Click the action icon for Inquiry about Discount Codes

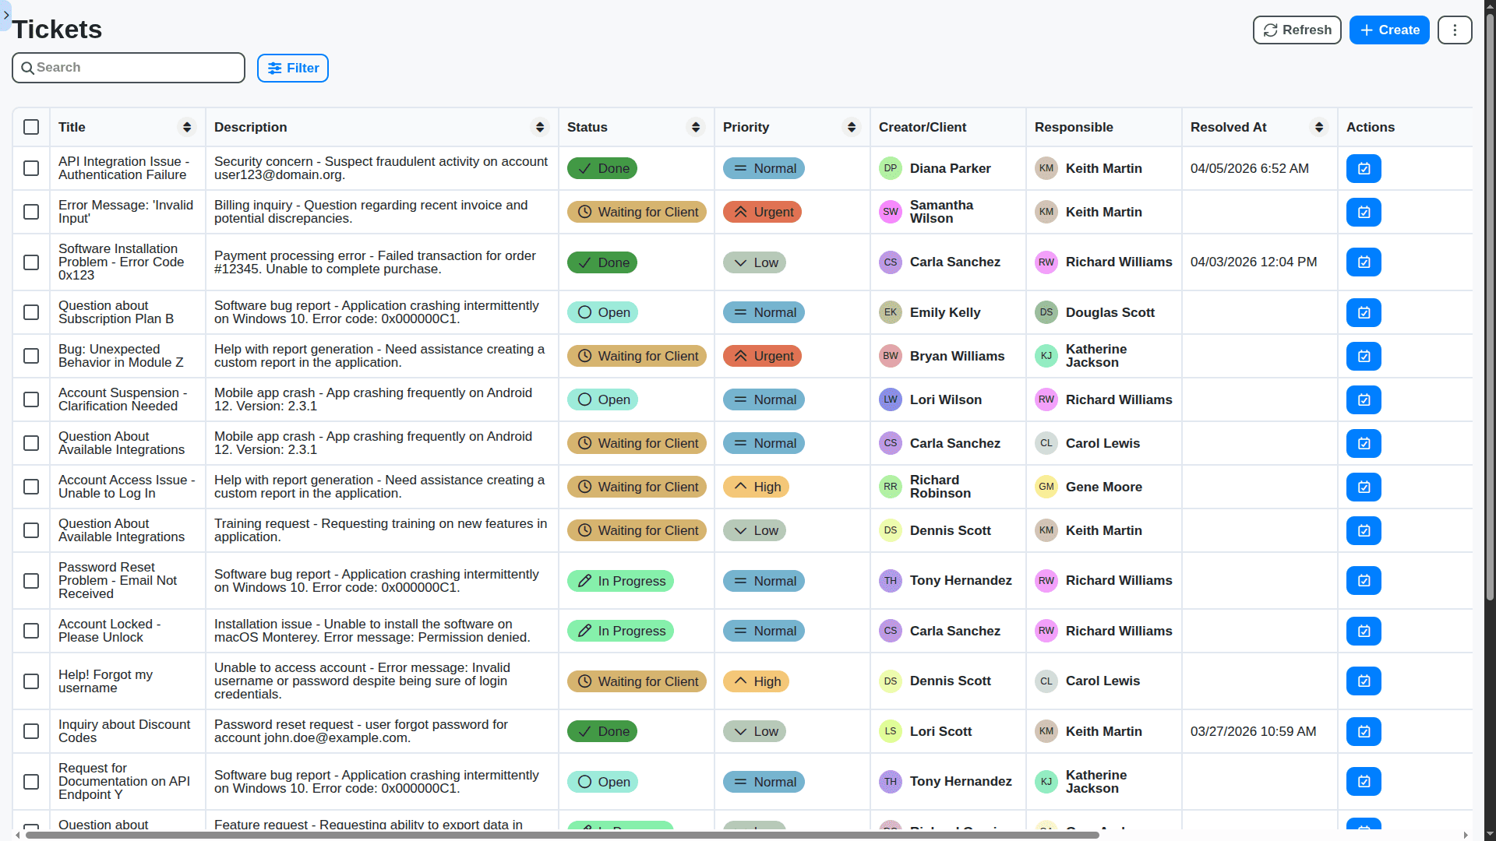pos(1364,731)
